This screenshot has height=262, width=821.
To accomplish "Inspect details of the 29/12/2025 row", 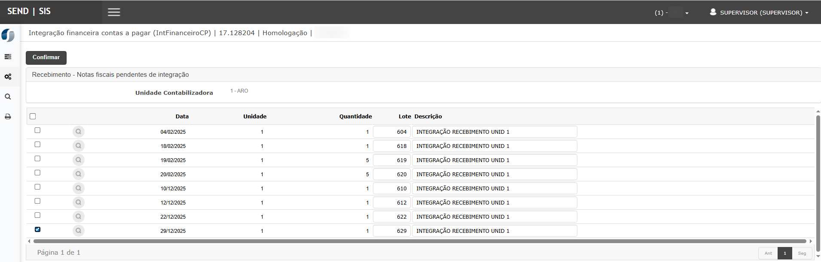I will pyautogui.click(x=78, y=231).
